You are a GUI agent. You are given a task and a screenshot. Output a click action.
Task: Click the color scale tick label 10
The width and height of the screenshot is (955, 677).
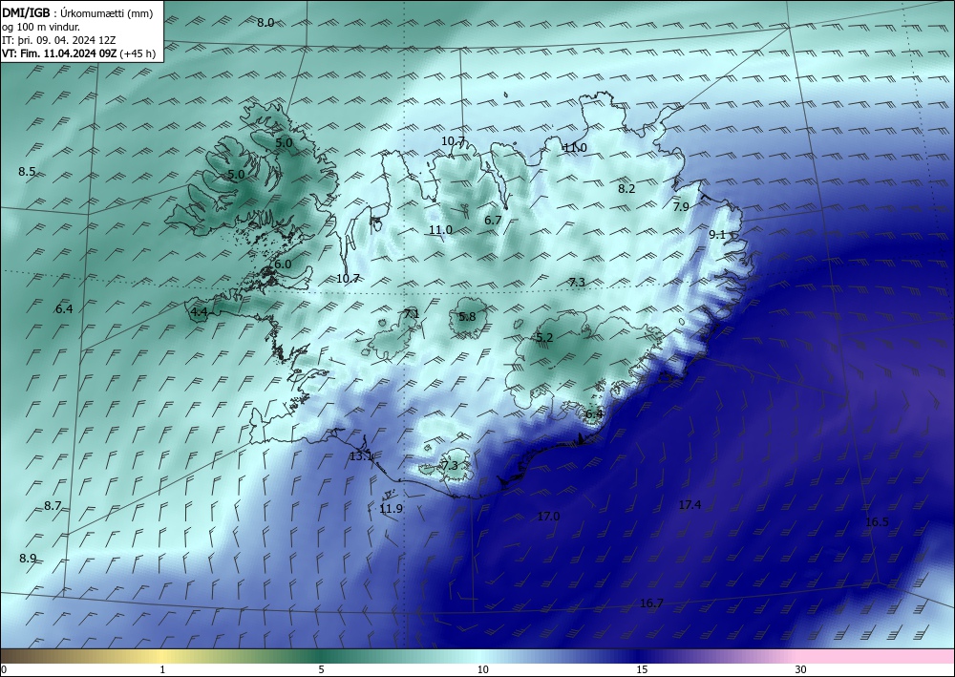483,670
